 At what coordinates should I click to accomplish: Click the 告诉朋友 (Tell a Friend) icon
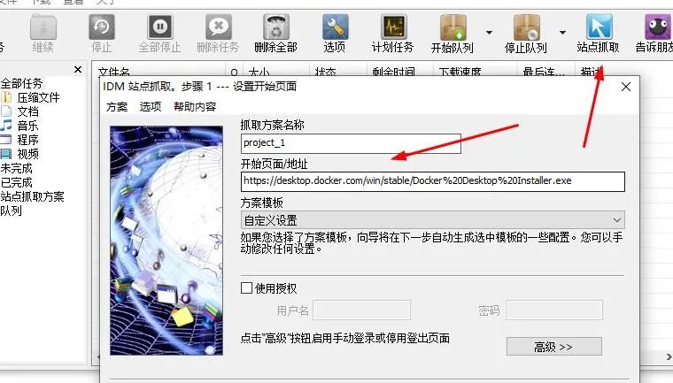coord(658,27)
